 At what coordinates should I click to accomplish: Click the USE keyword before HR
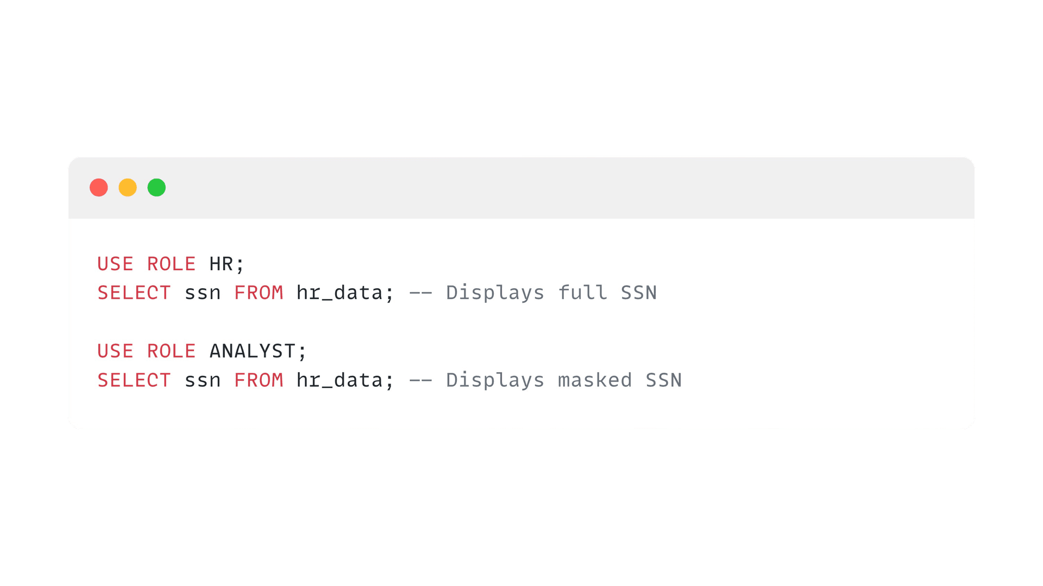click(115, 264)
